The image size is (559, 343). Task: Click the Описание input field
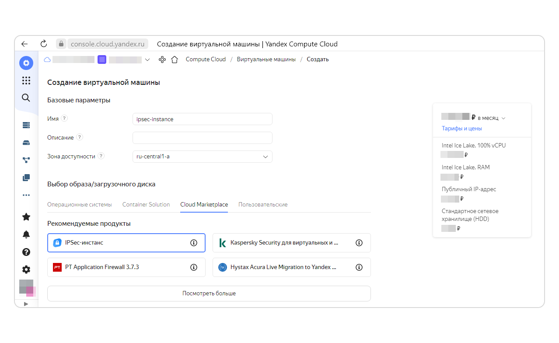coord(202,138)
